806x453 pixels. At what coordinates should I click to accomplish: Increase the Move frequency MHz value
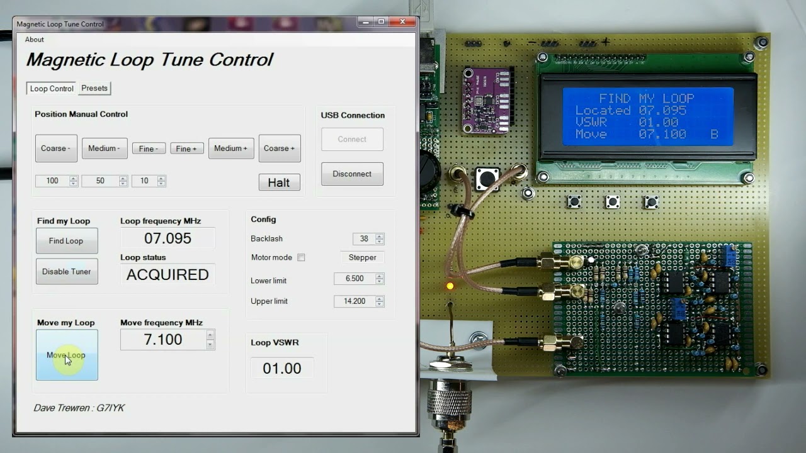pyautogui.click(x=210, y=335)
